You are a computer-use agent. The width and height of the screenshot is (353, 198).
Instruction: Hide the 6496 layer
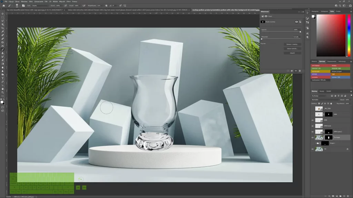(312, 120)
